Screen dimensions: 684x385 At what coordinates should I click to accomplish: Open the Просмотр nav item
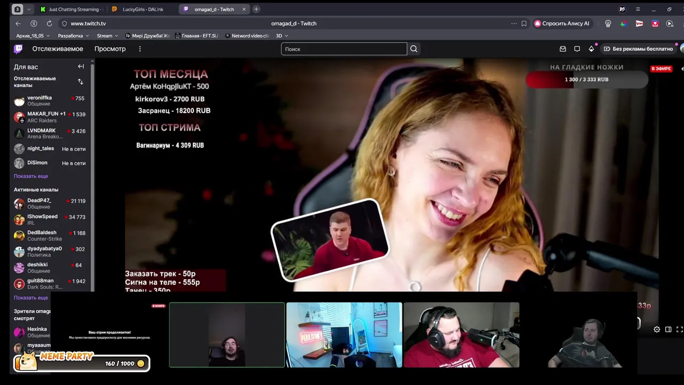(x=110, y=49)
